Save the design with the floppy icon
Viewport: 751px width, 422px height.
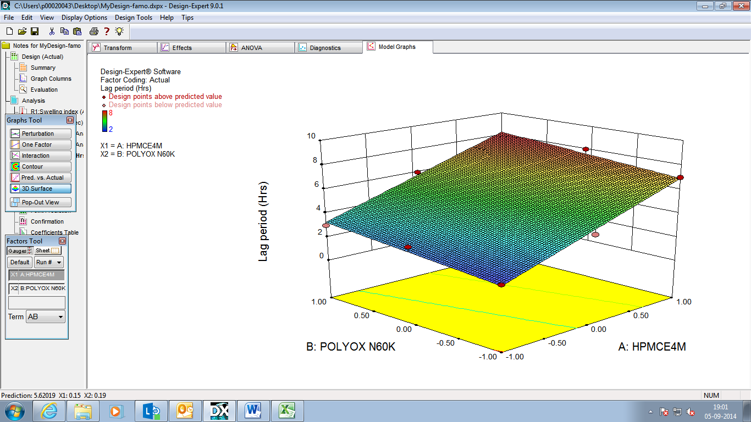coord(35,31)
